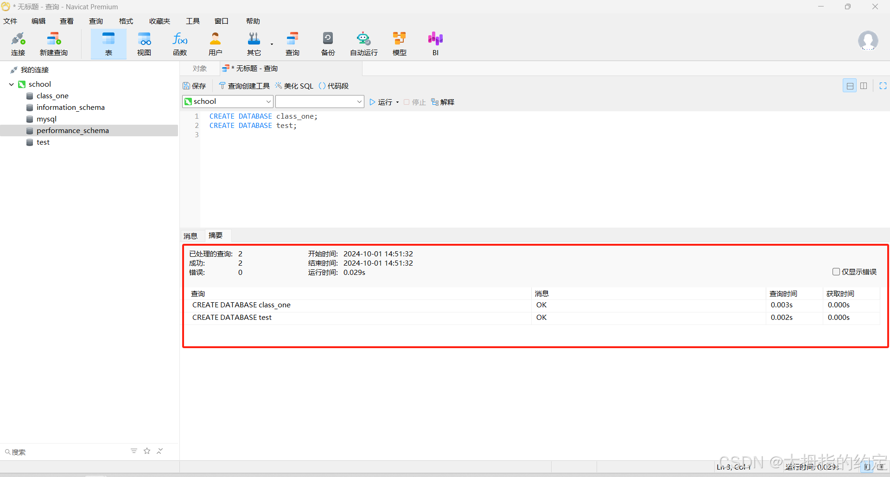Open Automation (自动运行) toolbar icon

coord(363,44)
